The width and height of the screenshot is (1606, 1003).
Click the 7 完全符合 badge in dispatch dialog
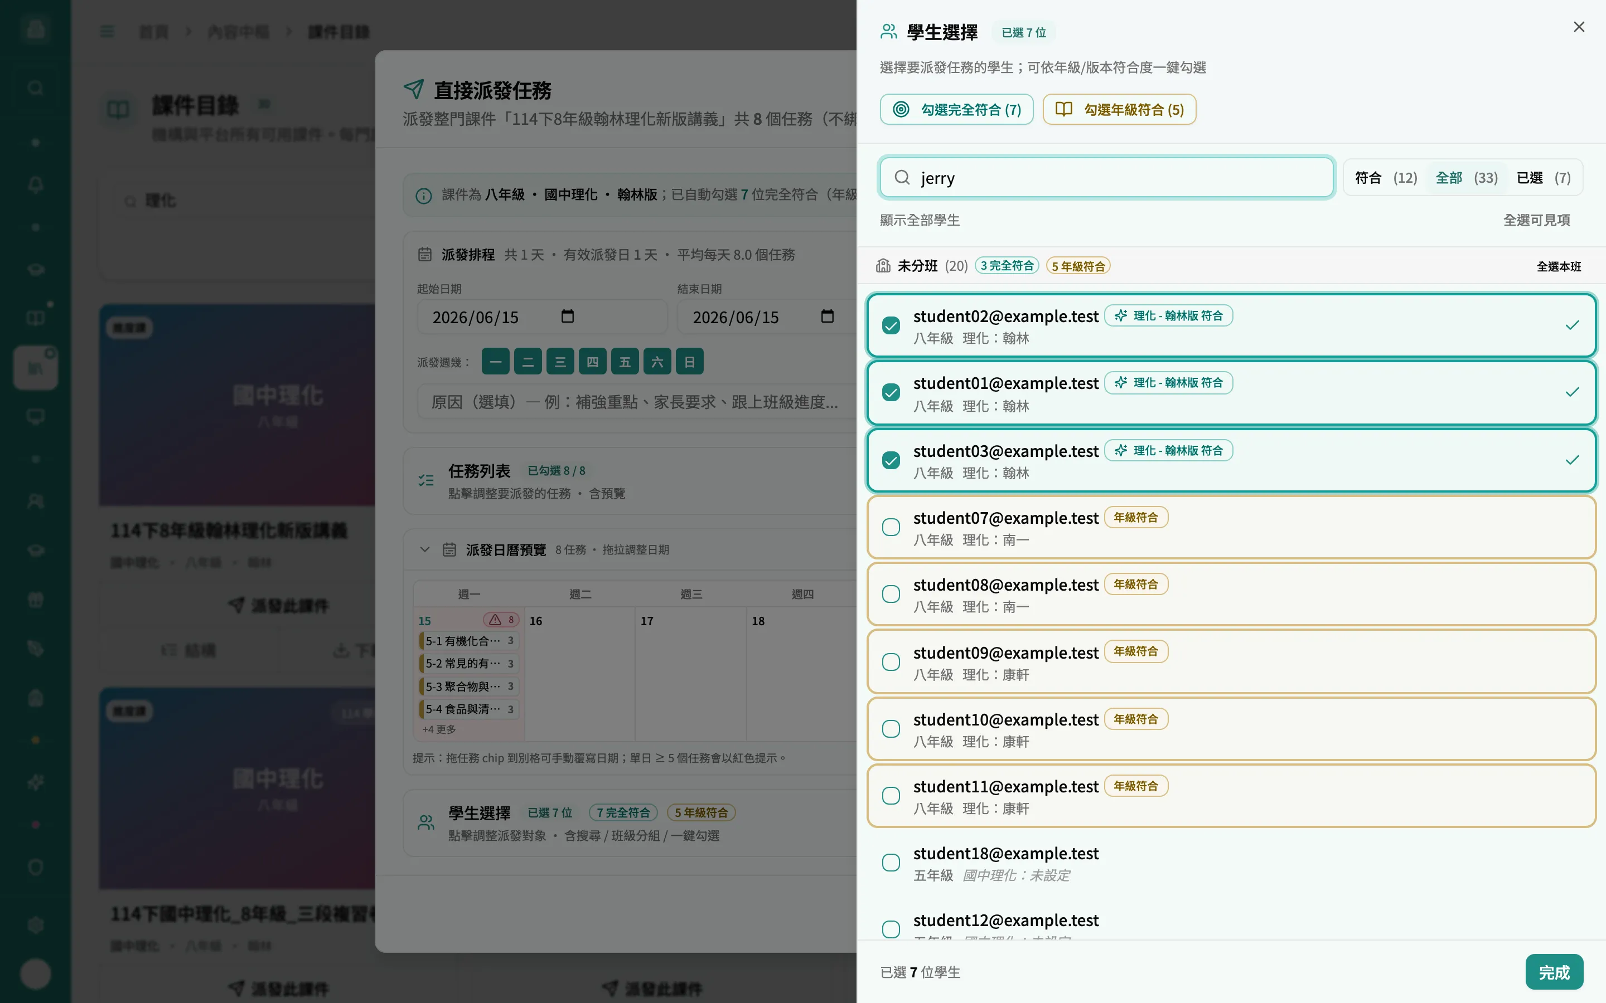[x=622, y=812]
